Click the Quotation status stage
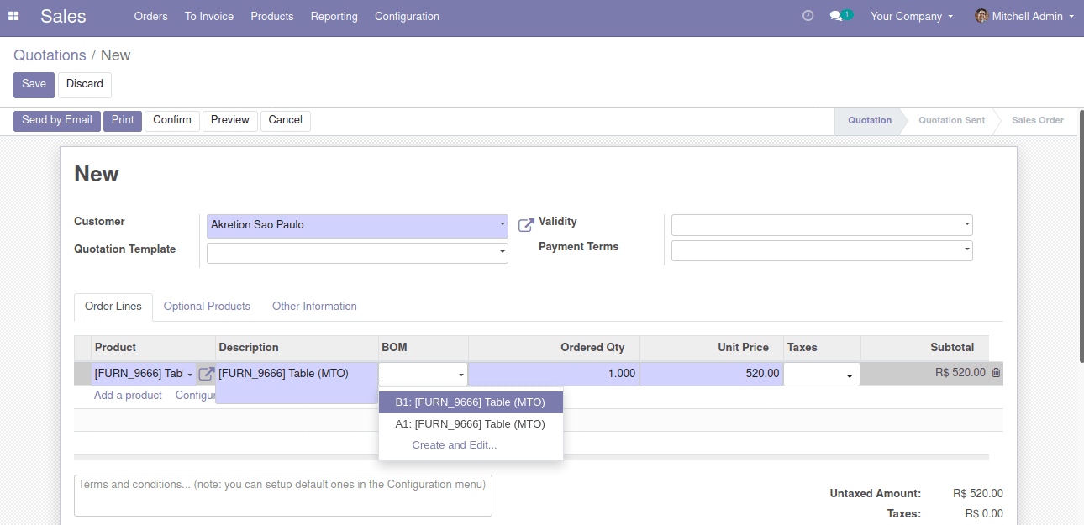This screenshot has width=1084, height=525. 870,121
